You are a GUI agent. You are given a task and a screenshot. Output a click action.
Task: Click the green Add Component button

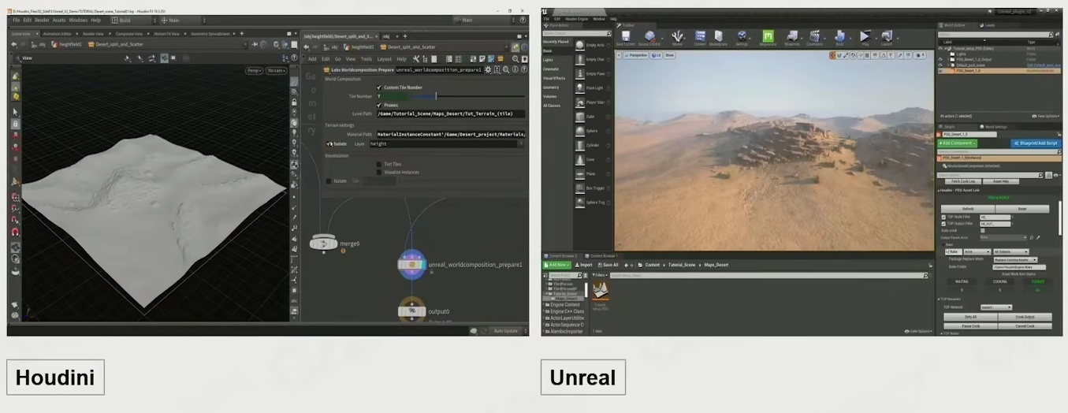click(956, 143)
